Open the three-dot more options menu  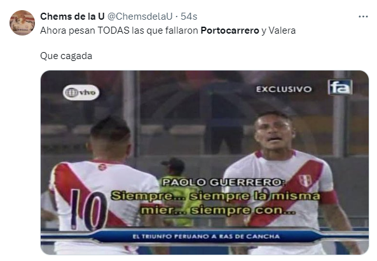pyautogui.click(x=363, y=17)
